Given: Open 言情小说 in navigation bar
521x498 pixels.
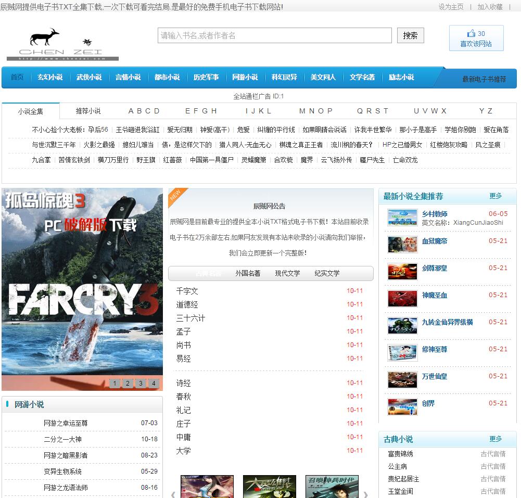Looking at the screenshot, I should [128, 77].
